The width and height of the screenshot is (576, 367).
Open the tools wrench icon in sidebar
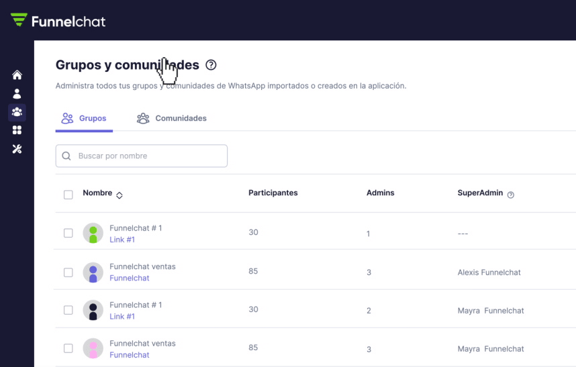tap(17, 148)
